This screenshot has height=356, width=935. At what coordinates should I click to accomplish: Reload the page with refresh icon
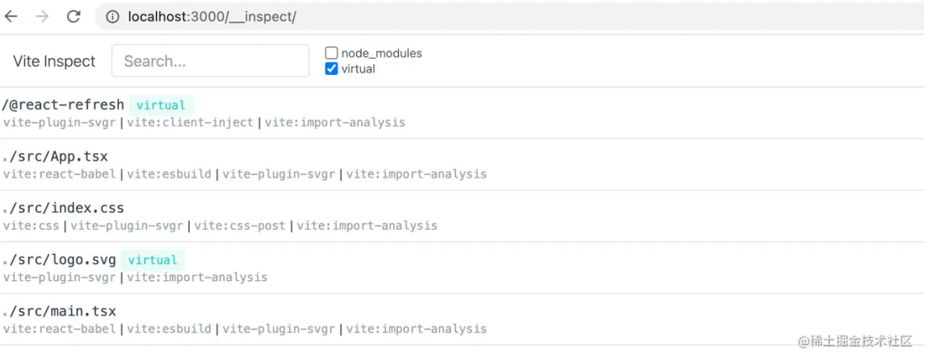74,16
